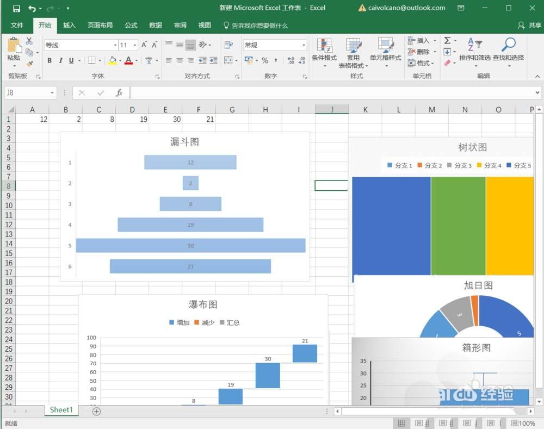Expand the fill color dropdown arrow
This screenshot has height=429, width=544.
point(119,60)
